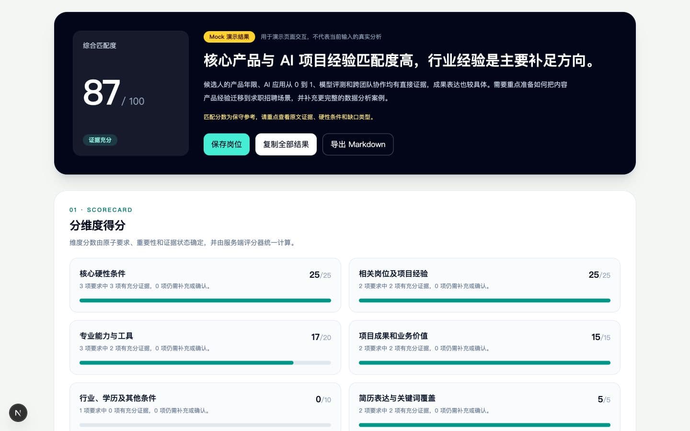The width and height of the screenshot is (690, 431).
Task: Click the 证据充分 status badge
Action: pos(100,140)
